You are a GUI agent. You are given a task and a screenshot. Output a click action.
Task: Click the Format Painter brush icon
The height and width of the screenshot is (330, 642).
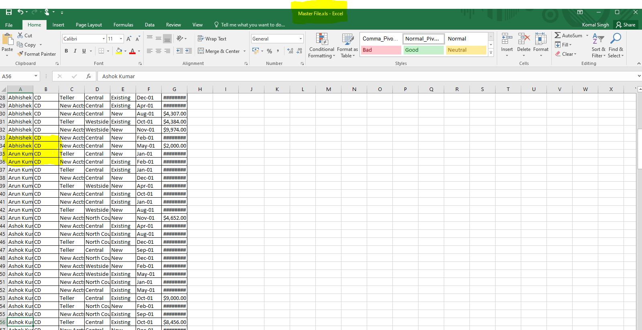click(x=20, y=54)
